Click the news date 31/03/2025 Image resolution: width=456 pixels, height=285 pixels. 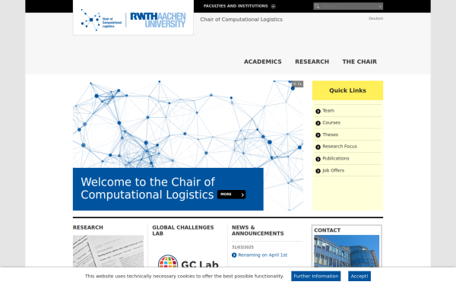coord(243,247)
